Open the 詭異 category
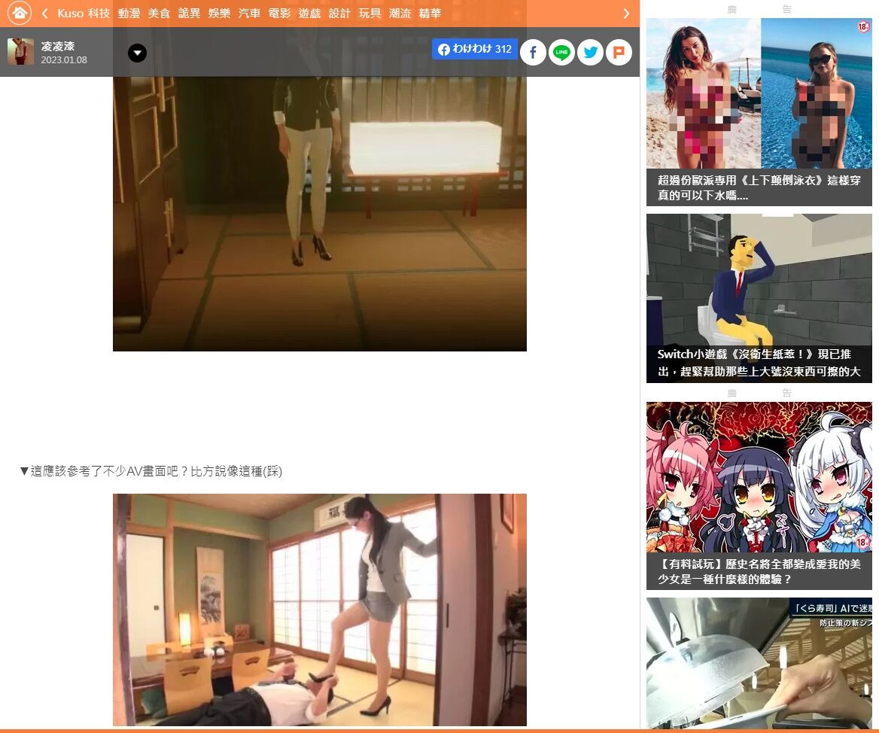Viewport: 879px width, 733px height. pos(189,13)
